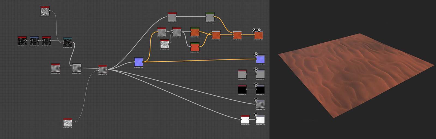
Task: Select the white output node at bottom right
Action: [260, 119]
